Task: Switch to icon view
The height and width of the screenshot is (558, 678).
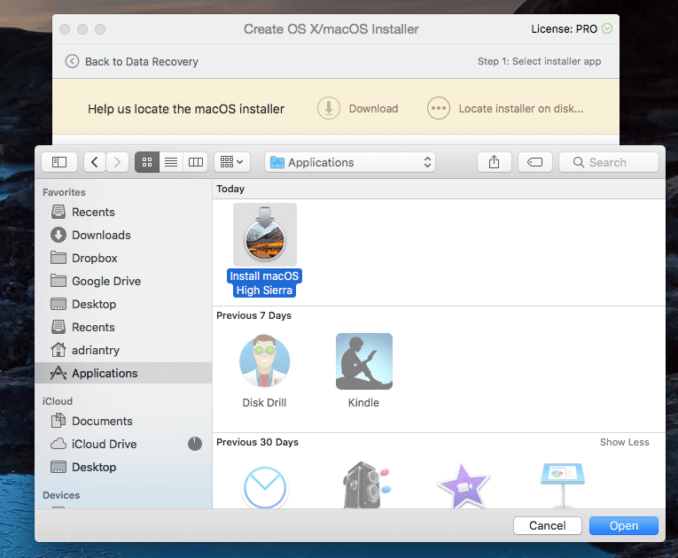Action: pyautogui.click(x=147, y=162)
